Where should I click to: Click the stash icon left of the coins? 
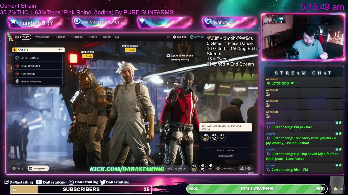[x=168, y=37]
